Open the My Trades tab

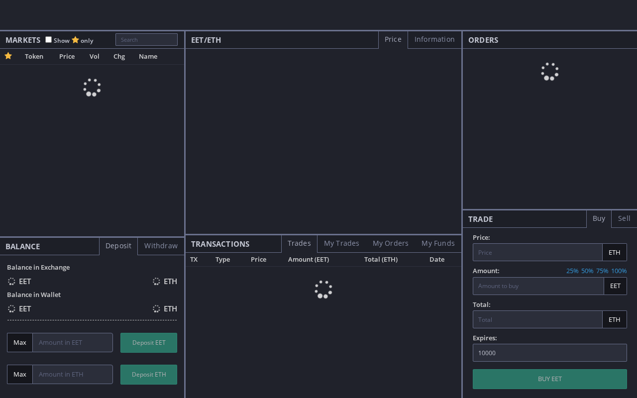pos(341,243)
